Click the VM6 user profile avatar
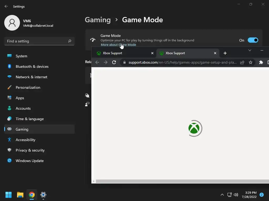This screenshot has width=269, height=201. 12,23
